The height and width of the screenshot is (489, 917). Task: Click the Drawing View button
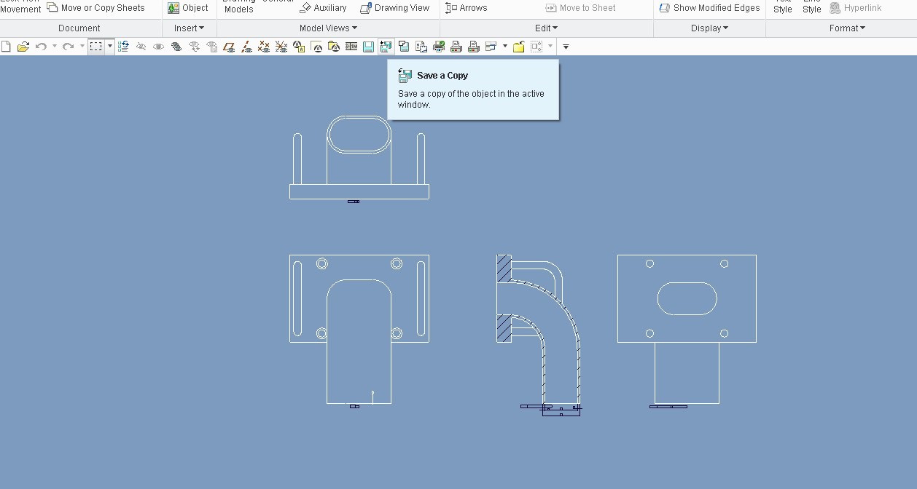tap(395, 8)
